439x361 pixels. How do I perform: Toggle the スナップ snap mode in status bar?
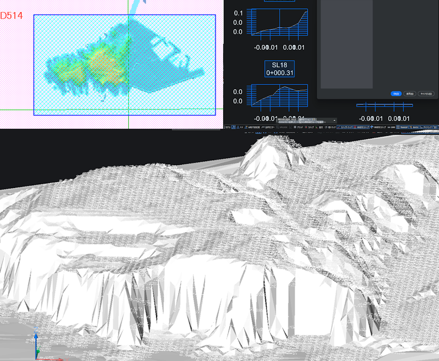309,127
